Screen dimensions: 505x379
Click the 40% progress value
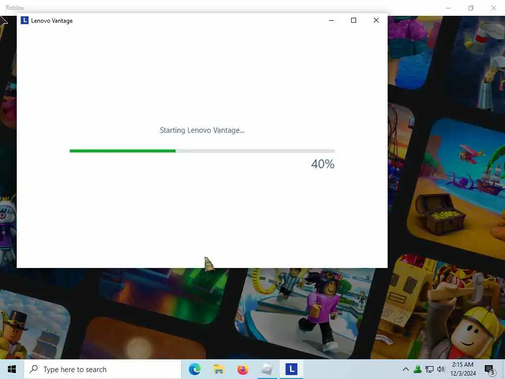tap(323, 164)
